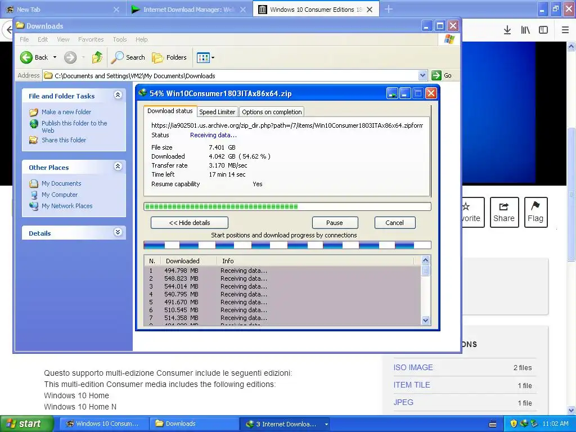Screen dimensions: 576x432
Task: Click the Go button next to address
Action: (x=442, y=75)
